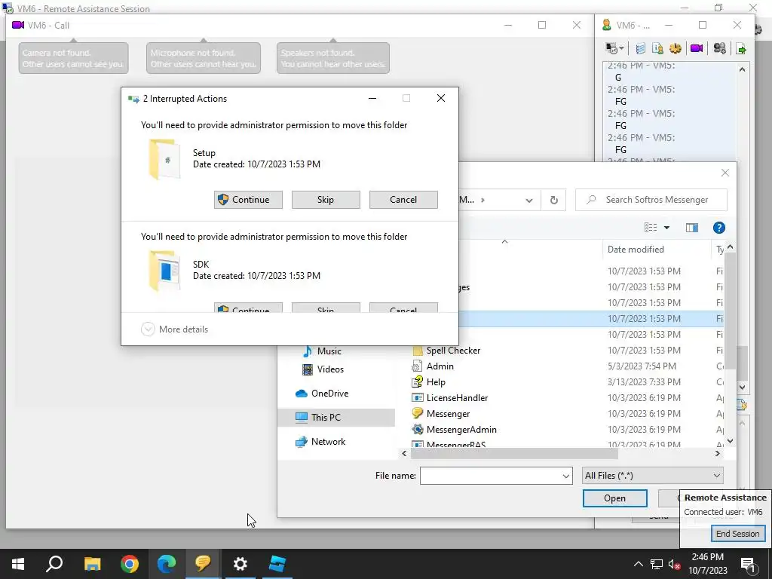Click the Messenger application icon
The width and height of the screenshot is (772, 579).
[418, 414]
